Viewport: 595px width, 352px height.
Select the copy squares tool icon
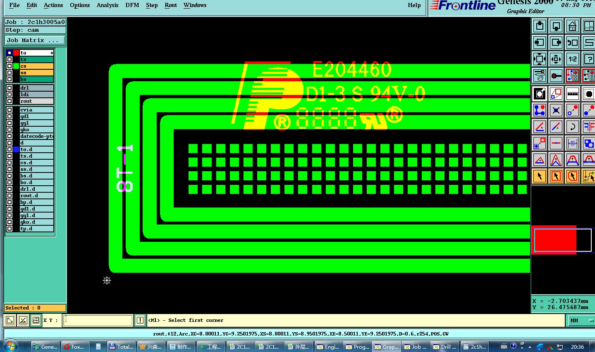556,94
